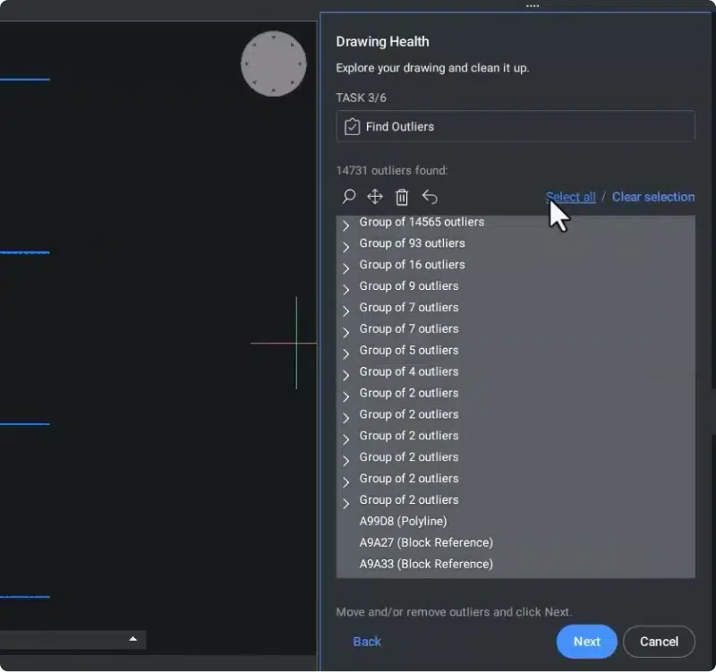Select the A9A27 (Block Reference) item

click(x=426, y=542)
